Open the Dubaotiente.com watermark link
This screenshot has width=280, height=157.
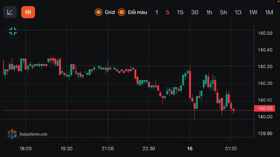coord(34,134)
